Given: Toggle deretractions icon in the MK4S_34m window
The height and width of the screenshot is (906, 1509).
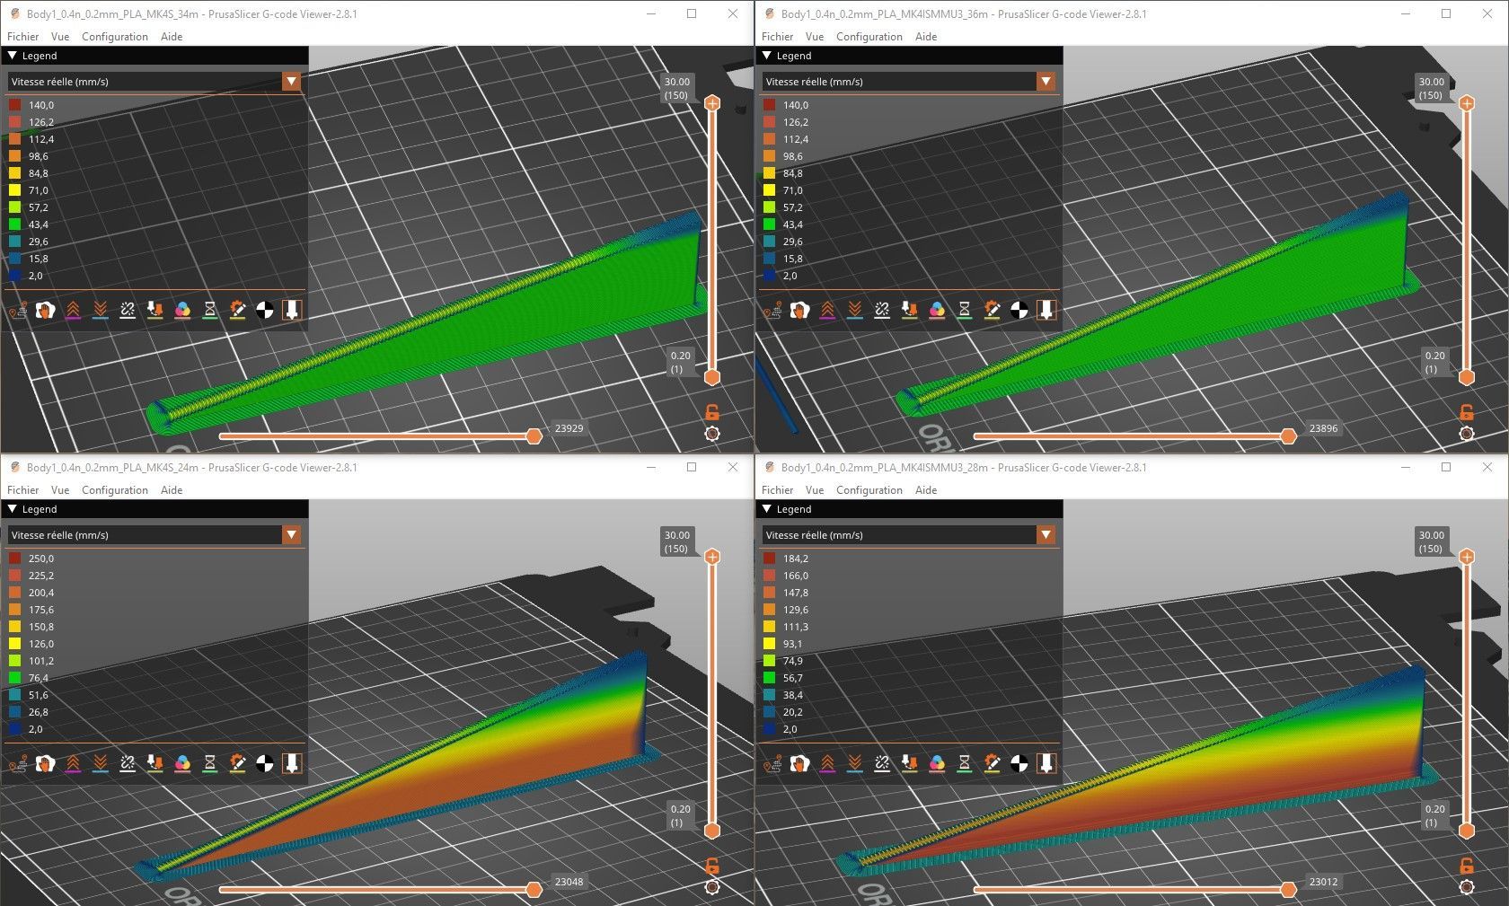Looking at the screenshot, I should coord(101,311).
